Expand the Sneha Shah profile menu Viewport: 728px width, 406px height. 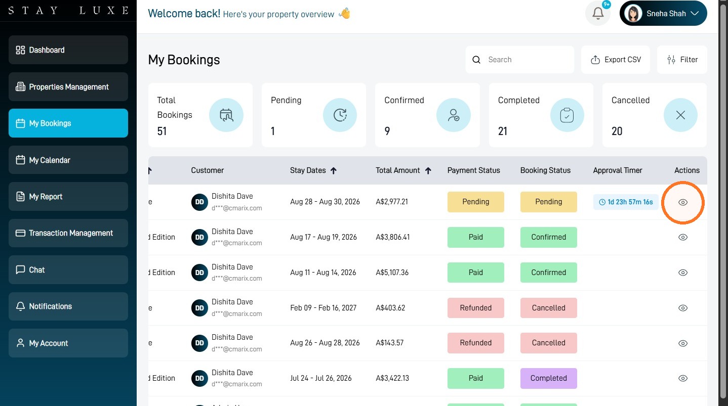[663, 14]
